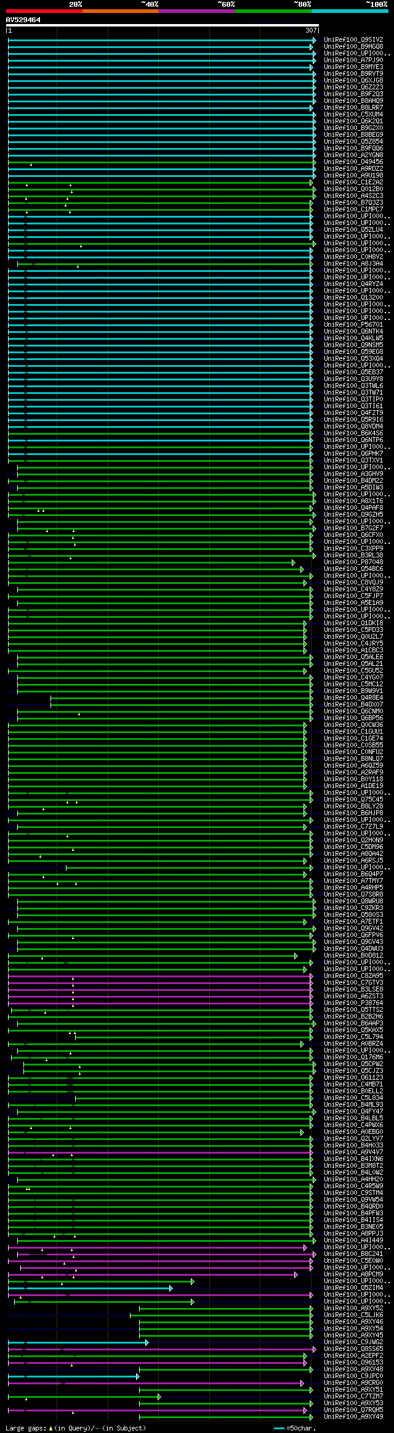This screenshot has height=1433, width=394.
Task: Click hit label UniRef100_Q6XJG8
Action: (353, 81)
